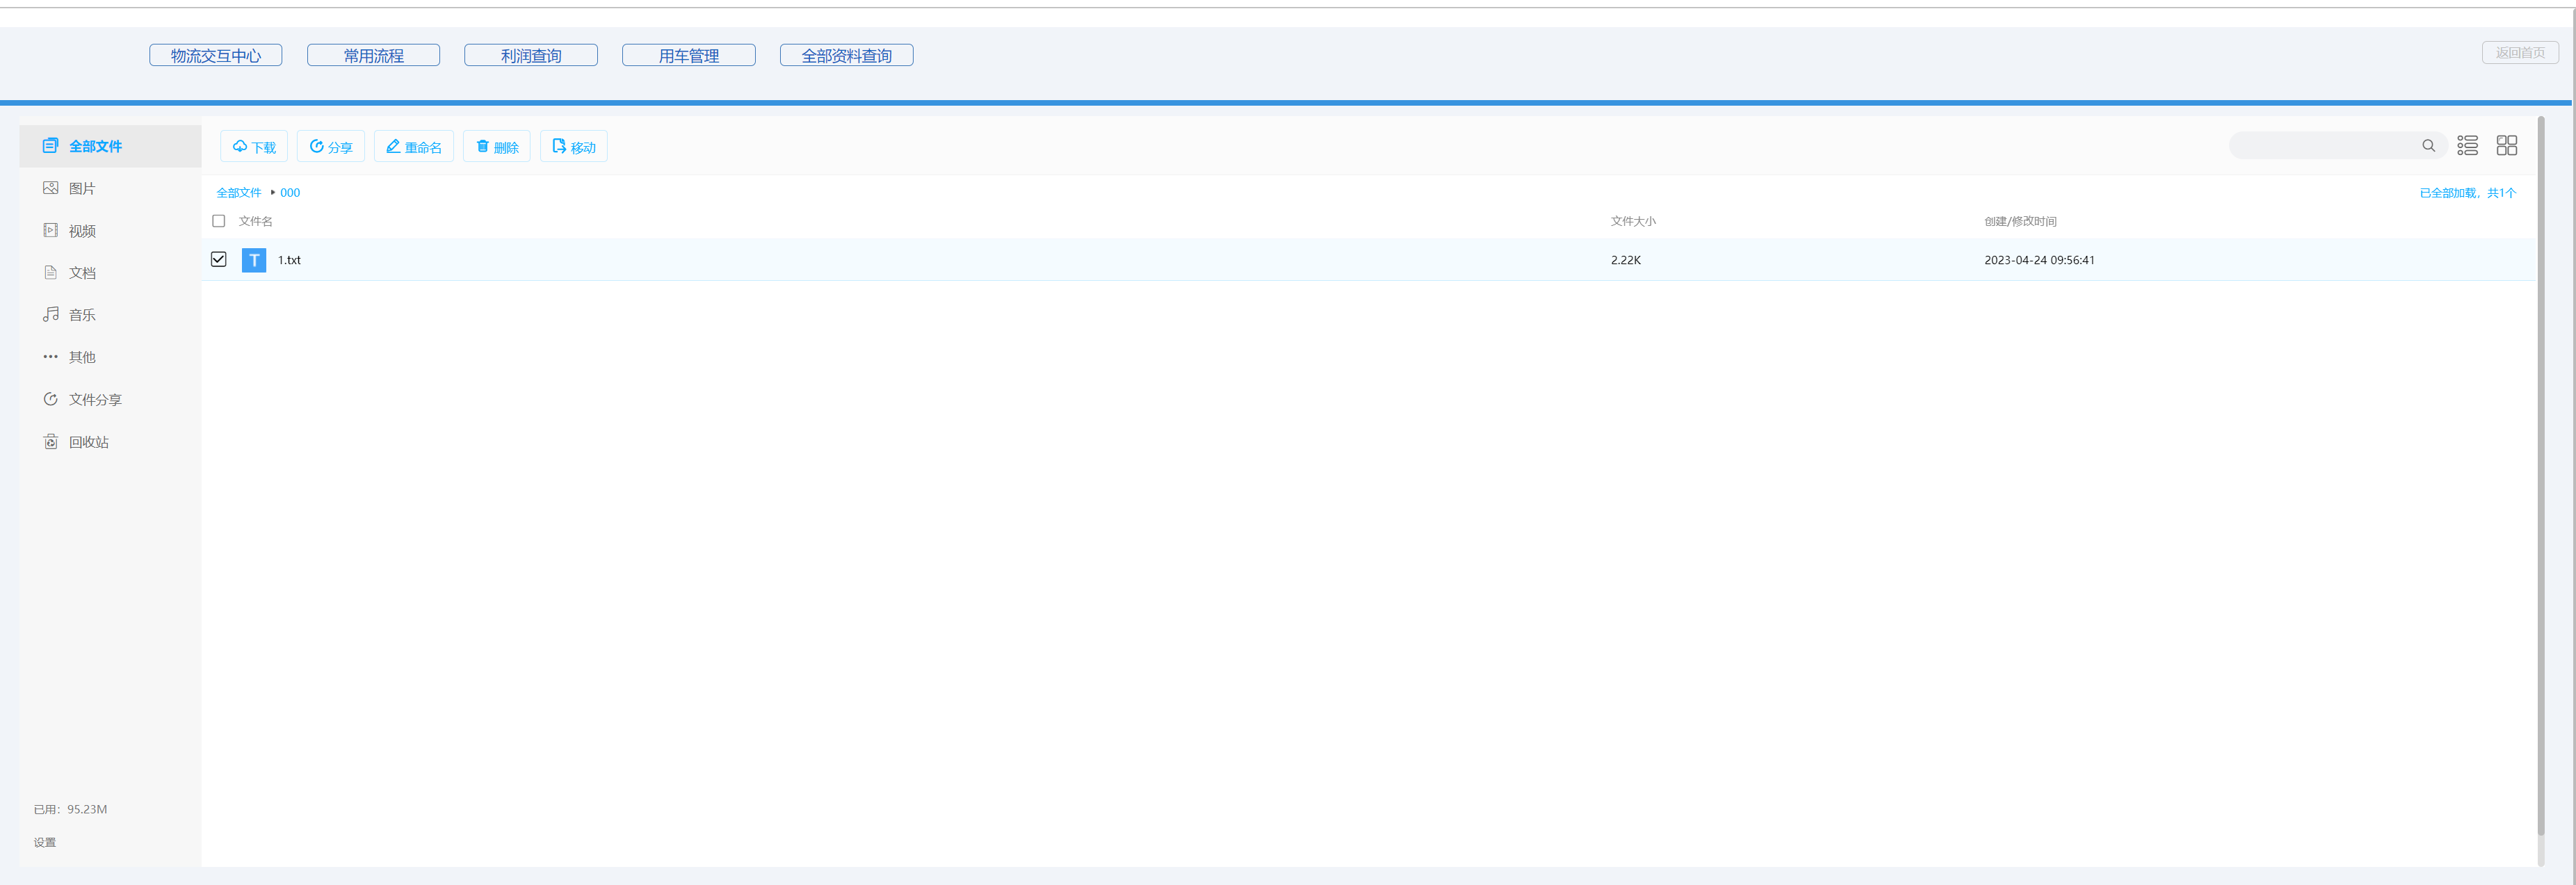The height and width of the screenshot is (885, 2576).
Task: Click the download cloud icon button
Action: pyautogui.click(x=254, y=147)
